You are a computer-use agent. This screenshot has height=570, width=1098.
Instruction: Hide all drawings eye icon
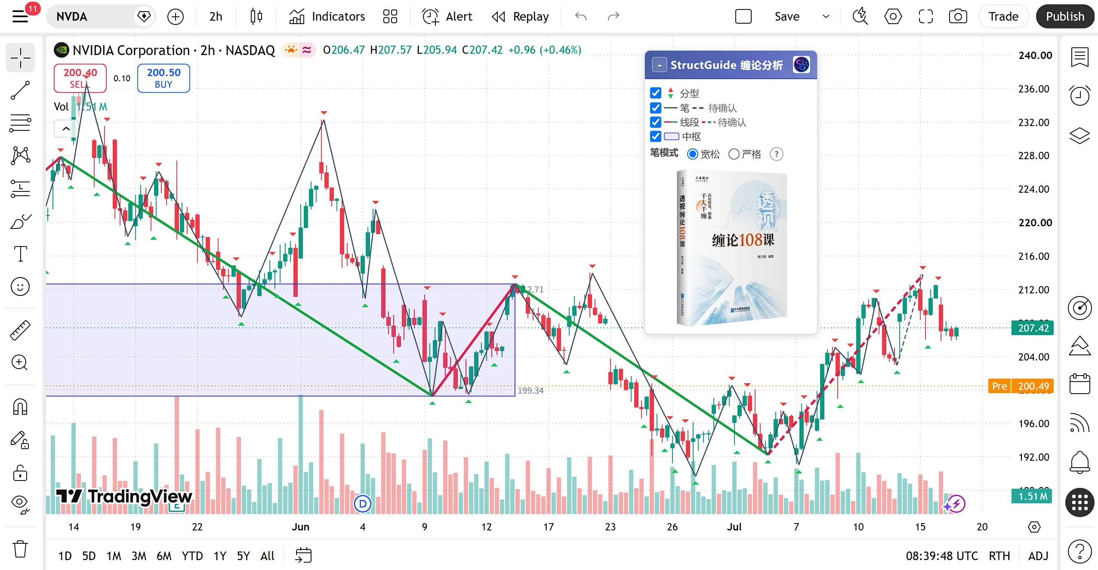(20, 505)
